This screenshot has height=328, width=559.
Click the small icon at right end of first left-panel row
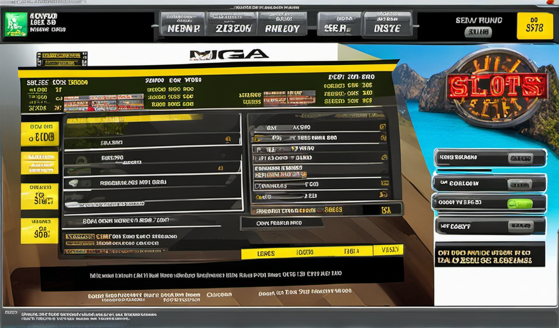227,140
